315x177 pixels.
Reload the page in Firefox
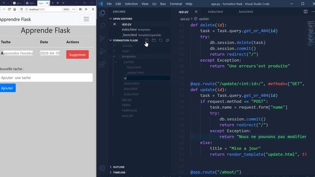tap(9, 9)
